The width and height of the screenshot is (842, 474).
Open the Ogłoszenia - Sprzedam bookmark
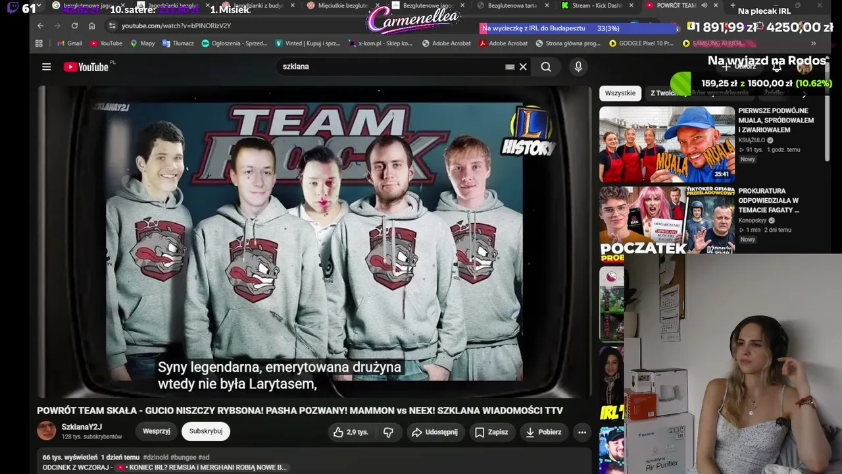[235, 43]
